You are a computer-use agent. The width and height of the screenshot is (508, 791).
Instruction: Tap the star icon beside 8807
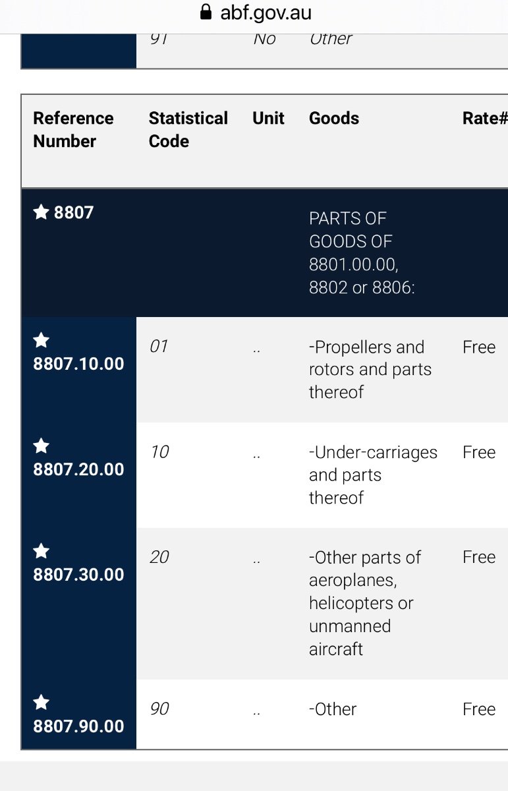click(41, 212)
